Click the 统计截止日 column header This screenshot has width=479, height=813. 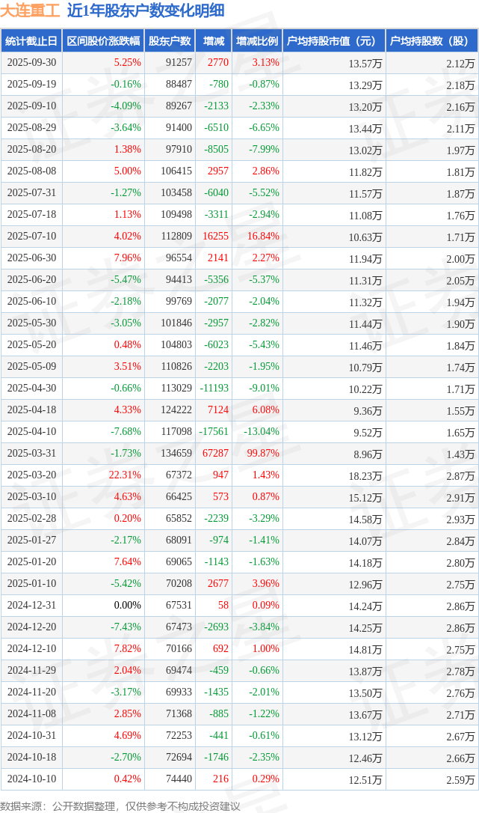tap(31, 41)
